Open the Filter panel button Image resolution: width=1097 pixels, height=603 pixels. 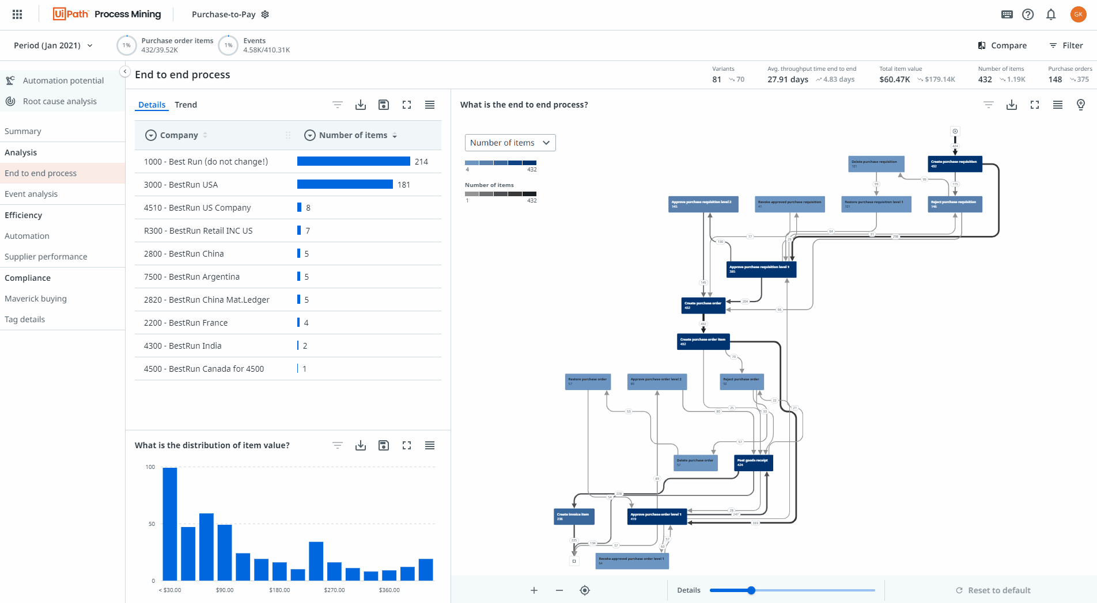[1066, 45]
